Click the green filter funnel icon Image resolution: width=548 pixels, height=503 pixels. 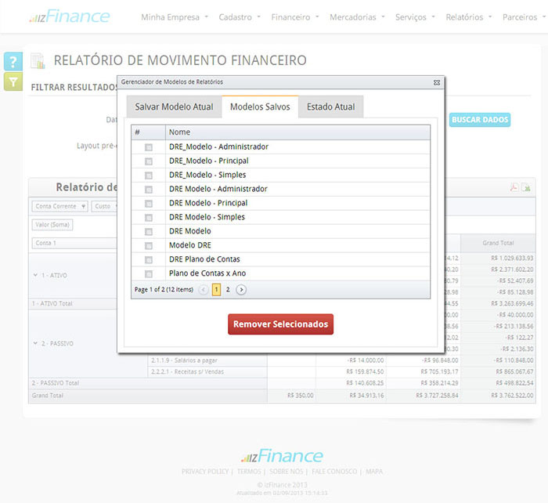13,81
